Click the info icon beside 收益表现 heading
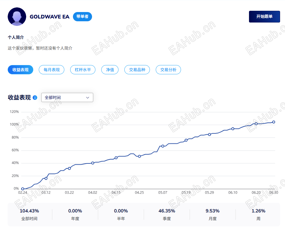This screenshot has height=230, width=285. point(35,98)
